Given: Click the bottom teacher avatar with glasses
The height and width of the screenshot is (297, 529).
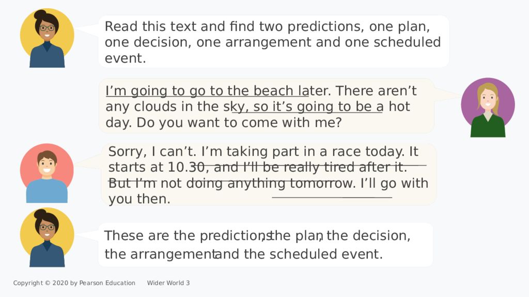Looking at the screenshot, I should pos(47,237).
